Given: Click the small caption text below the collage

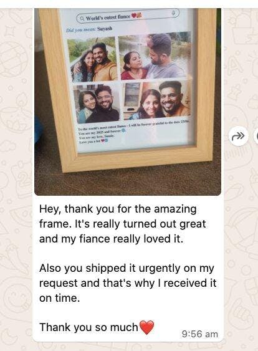Looking at the screenshot, I should coord(133,131).
